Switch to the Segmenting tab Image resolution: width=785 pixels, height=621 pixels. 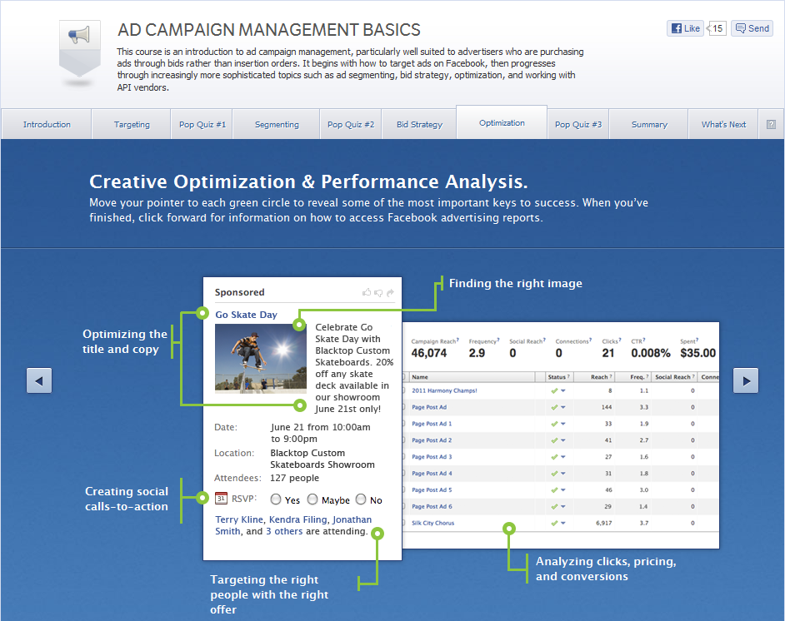[277, 125]
